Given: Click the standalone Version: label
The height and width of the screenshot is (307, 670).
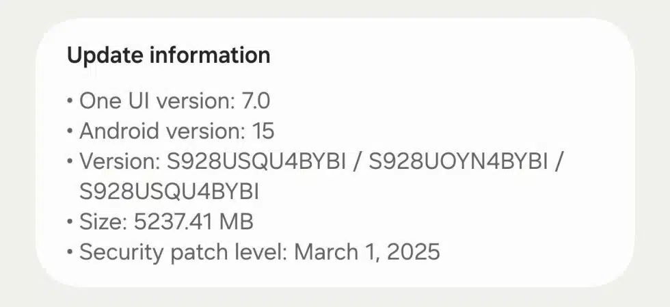Looking at the screenshot, I should point(119,162).
